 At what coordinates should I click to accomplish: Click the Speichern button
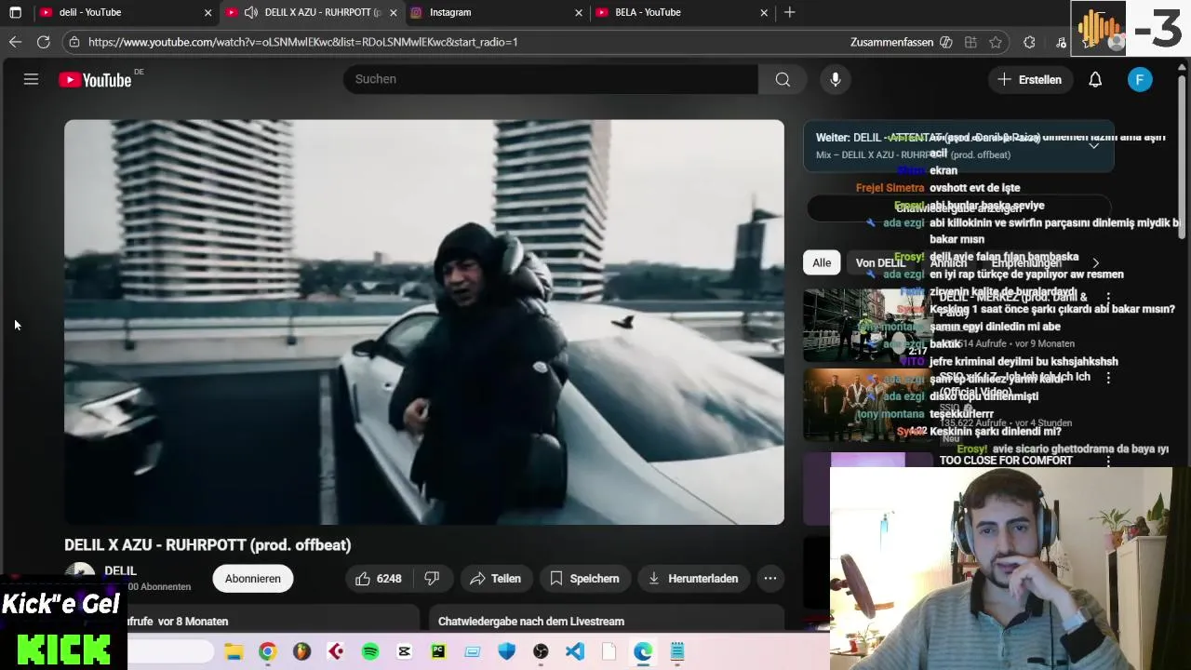[584, 579]
